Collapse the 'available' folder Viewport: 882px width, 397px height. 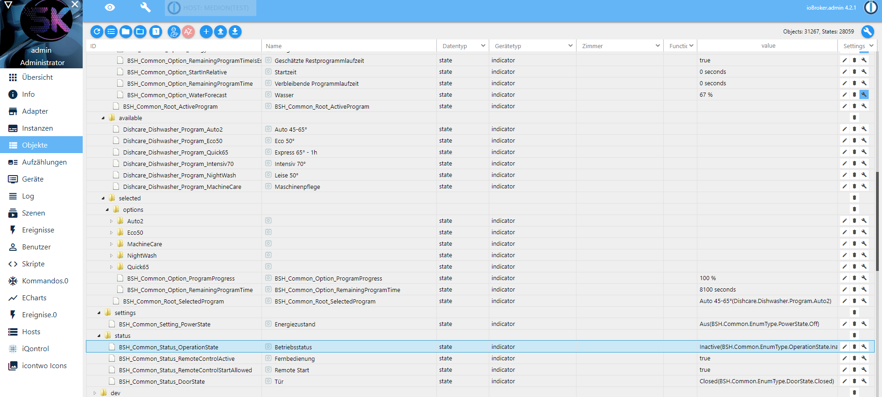[103, 118]
